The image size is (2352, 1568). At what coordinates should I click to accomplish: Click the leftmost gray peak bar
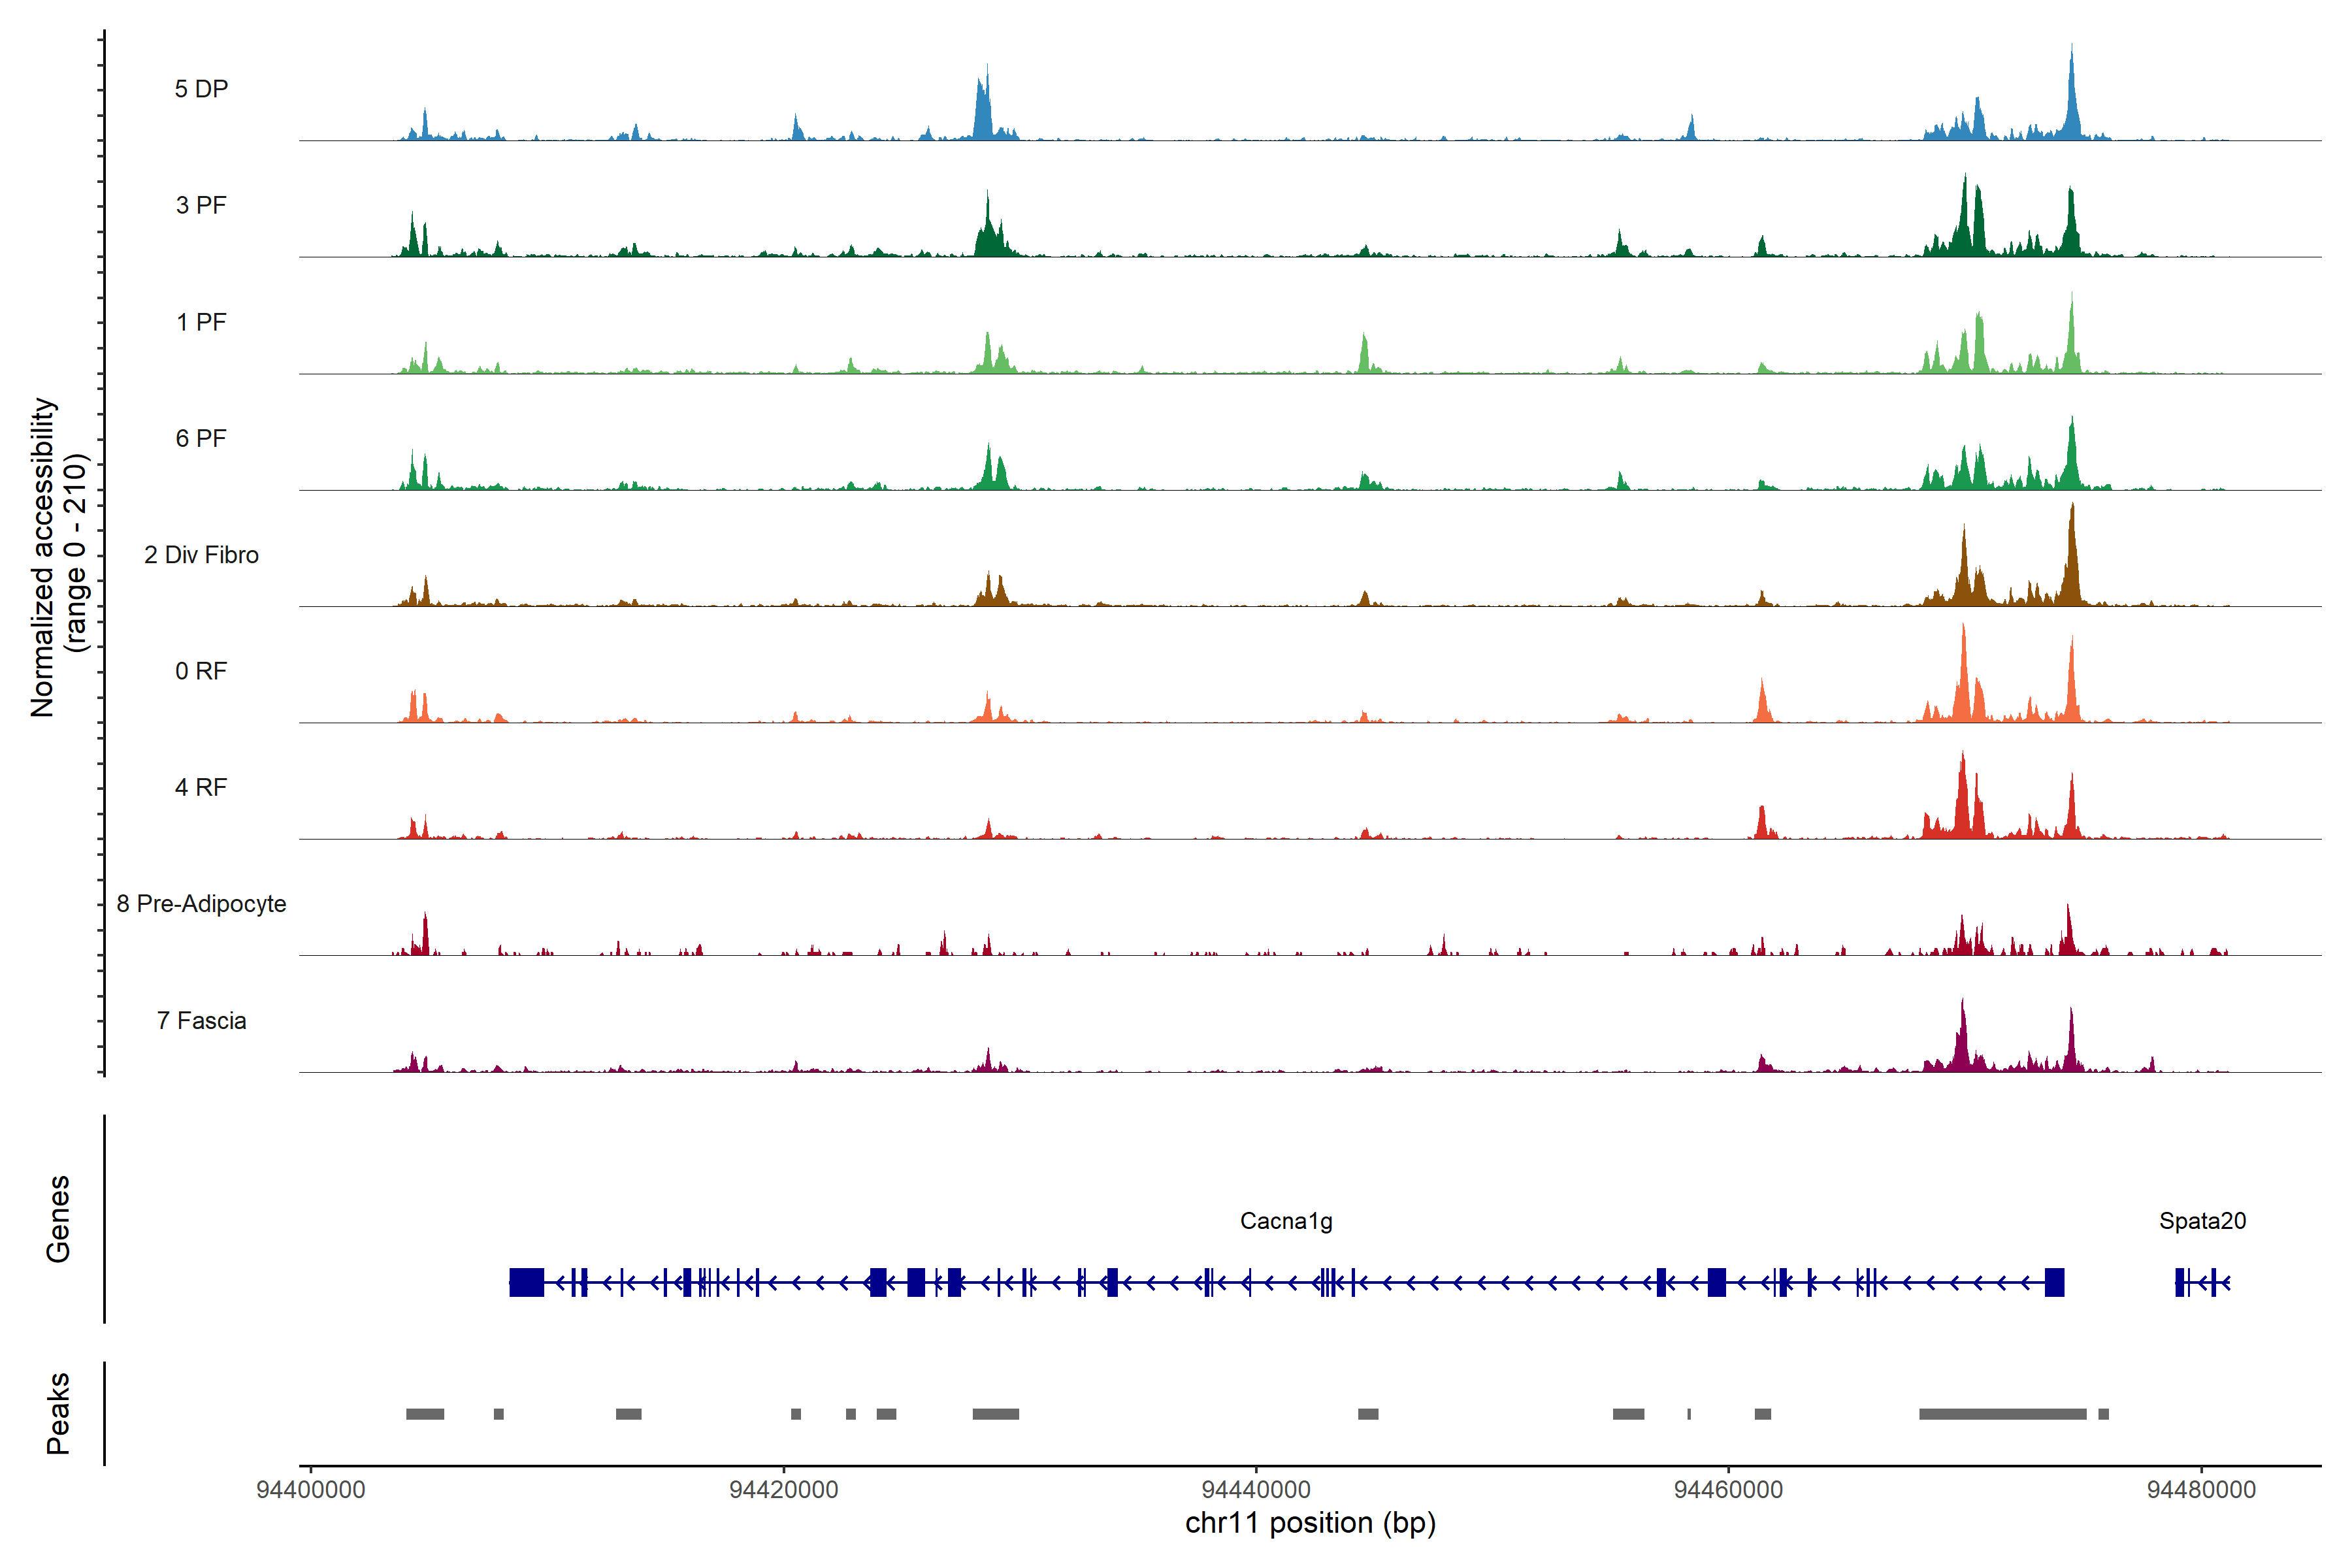(x=425, y=1414)
